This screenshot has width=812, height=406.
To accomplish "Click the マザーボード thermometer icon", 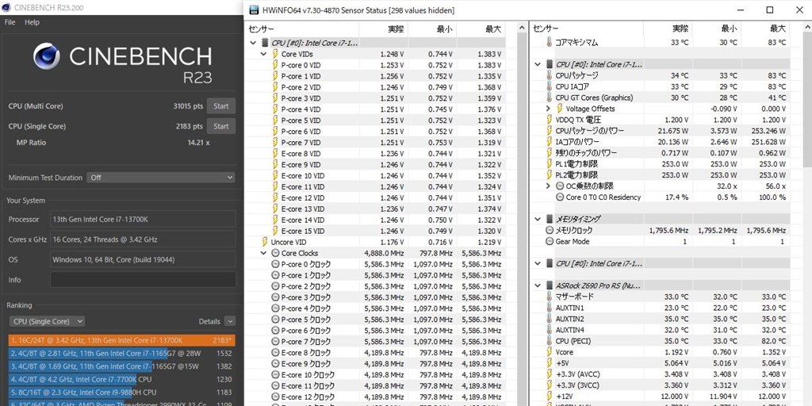I will tap(549, 297).
